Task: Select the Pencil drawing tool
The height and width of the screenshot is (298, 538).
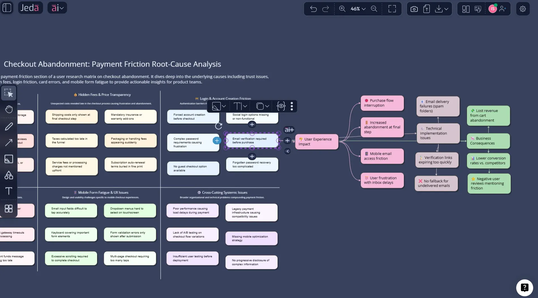Action: coord(9,126)
